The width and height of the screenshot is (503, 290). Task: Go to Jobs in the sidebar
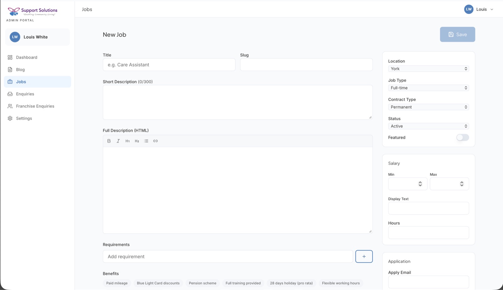point(37,82)
